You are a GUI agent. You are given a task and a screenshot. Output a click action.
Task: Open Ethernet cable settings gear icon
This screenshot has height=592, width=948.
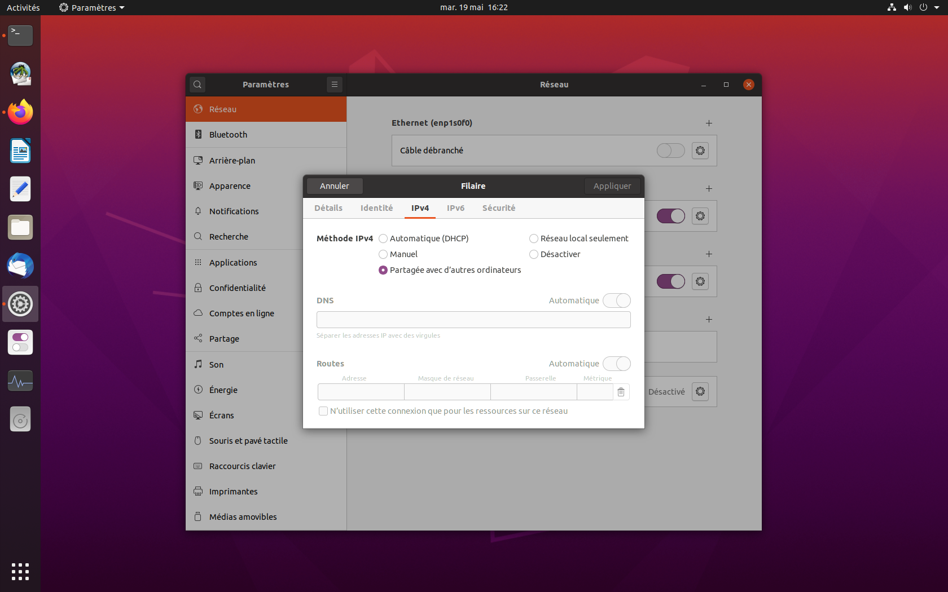click(700, 151)
